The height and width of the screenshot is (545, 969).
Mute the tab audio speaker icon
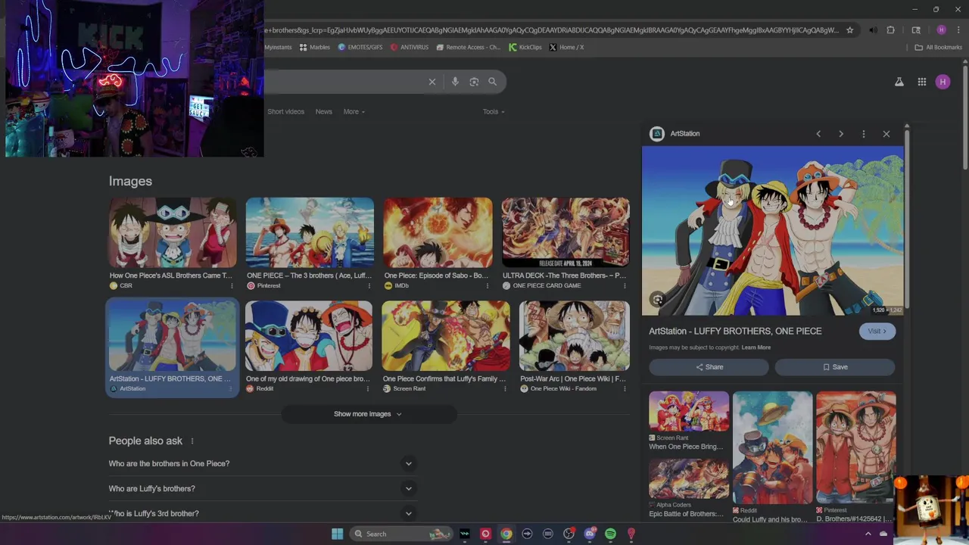tap(873, 30)
